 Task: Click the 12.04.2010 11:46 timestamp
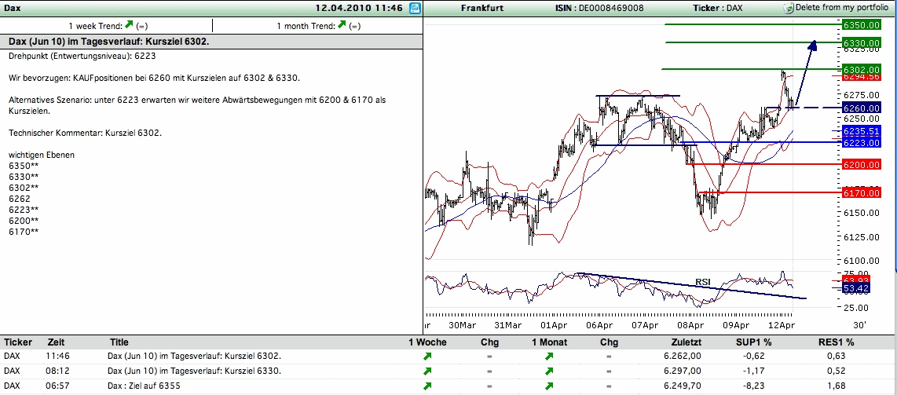point(360,8)
